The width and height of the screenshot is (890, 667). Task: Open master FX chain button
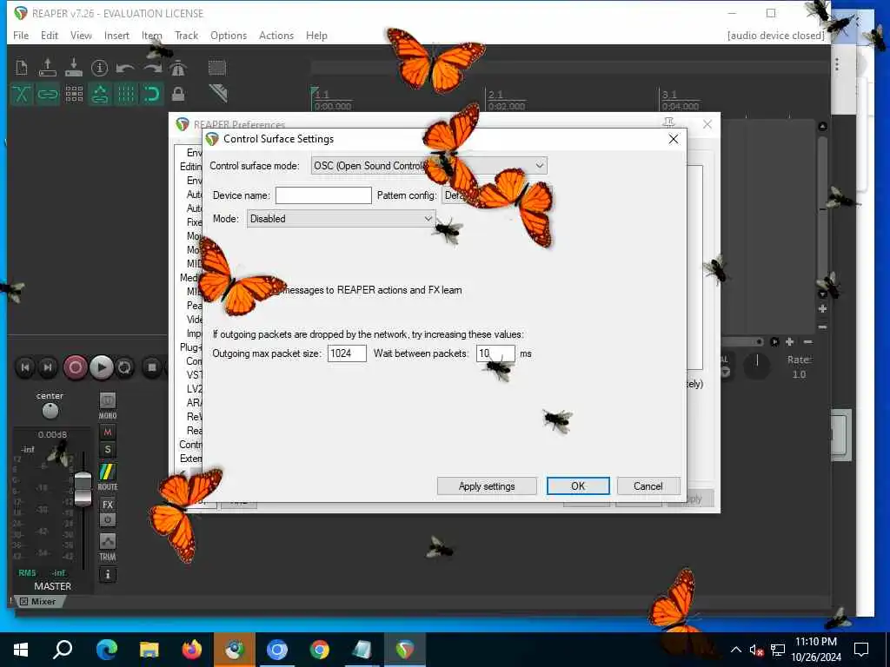pos(107,505)
